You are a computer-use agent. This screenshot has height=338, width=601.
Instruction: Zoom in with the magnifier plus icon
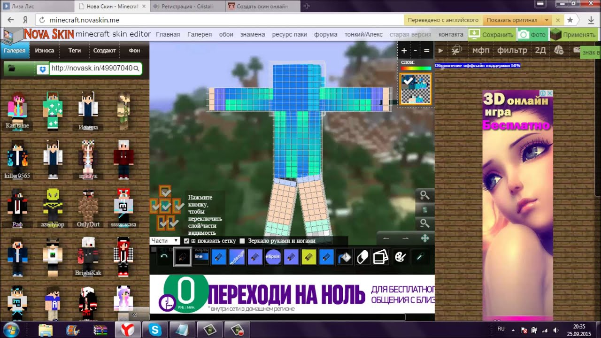[x=424, y=195]
